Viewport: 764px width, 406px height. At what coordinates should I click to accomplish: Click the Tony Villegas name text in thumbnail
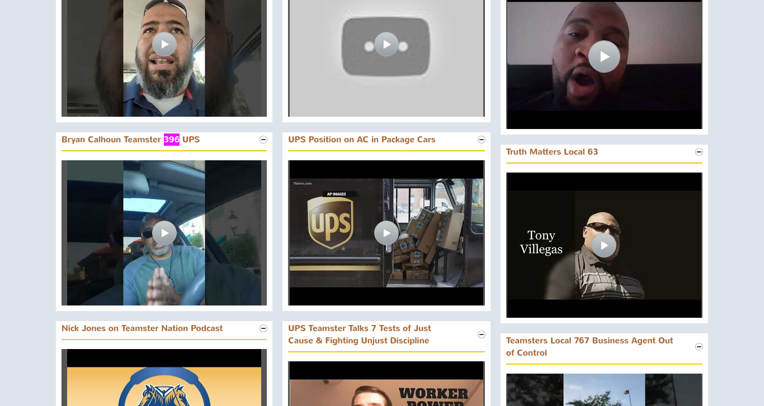pos(541,242)
